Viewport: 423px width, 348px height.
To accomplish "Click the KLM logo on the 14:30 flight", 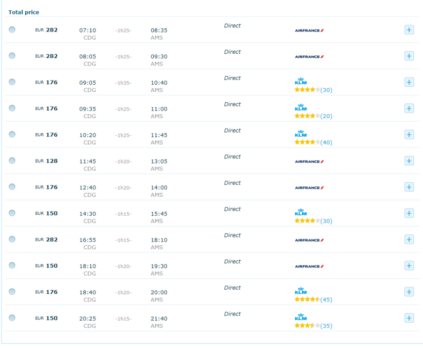I will [300, 213].
